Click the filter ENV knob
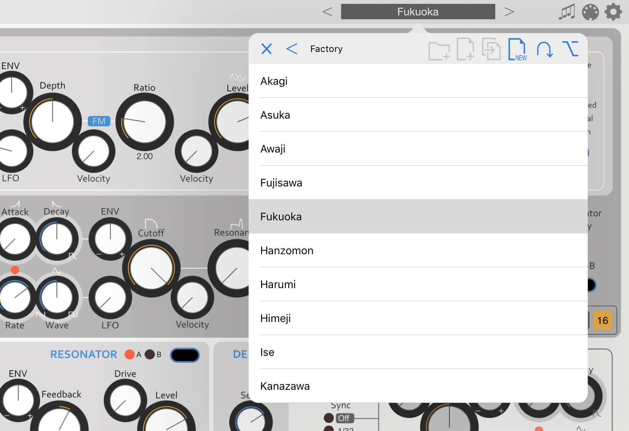 coord(110,239)
